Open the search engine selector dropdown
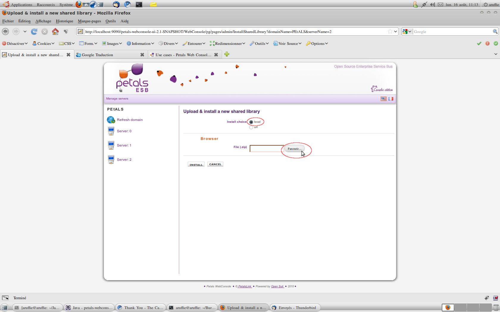The width and height of the screenshot is (500, 312). (407, 31)
